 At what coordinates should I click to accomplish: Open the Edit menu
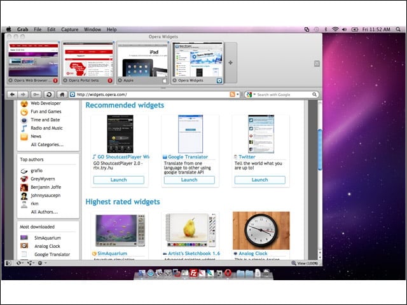tap(51, 29)
